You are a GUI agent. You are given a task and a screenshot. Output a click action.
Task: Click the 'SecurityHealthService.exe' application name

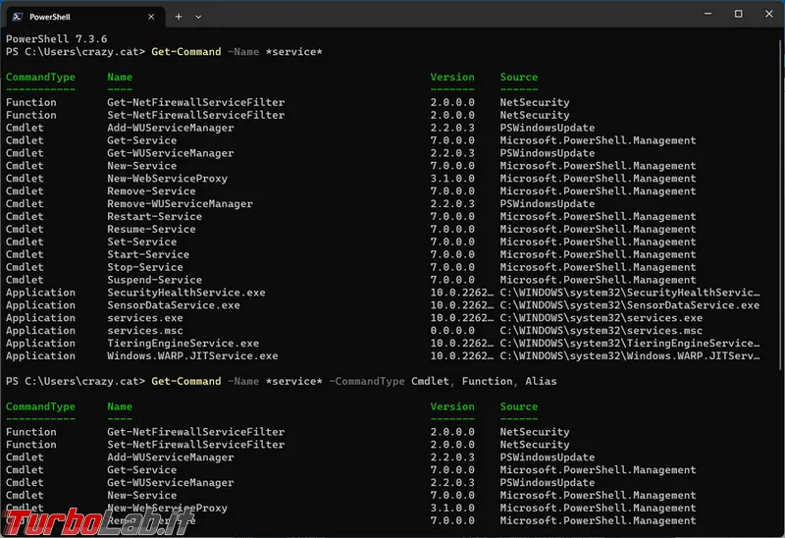pos(186,293)
